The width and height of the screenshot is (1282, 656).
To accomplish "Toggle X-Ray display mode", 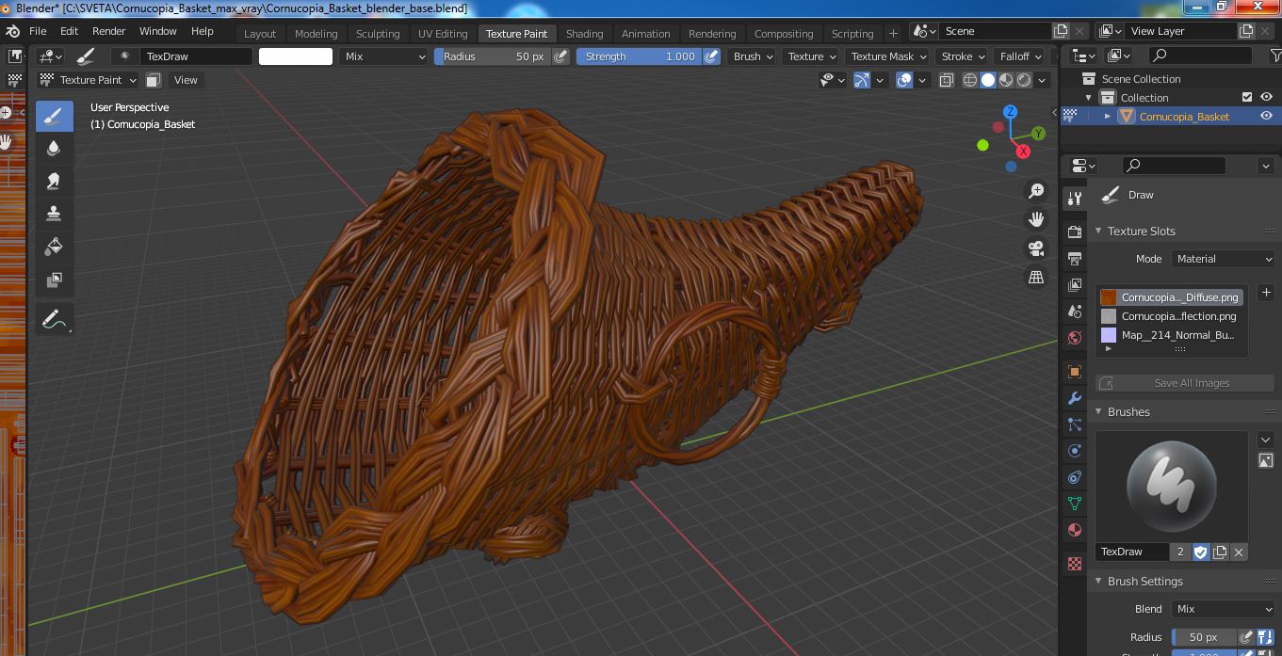I will (x=947, y=80).
